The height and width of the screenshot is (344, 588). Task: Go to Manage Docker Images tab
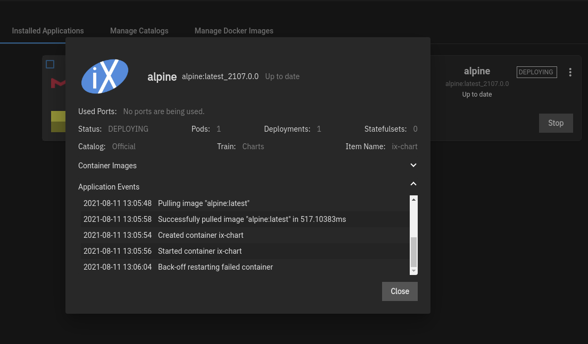(x=234, y=31)
